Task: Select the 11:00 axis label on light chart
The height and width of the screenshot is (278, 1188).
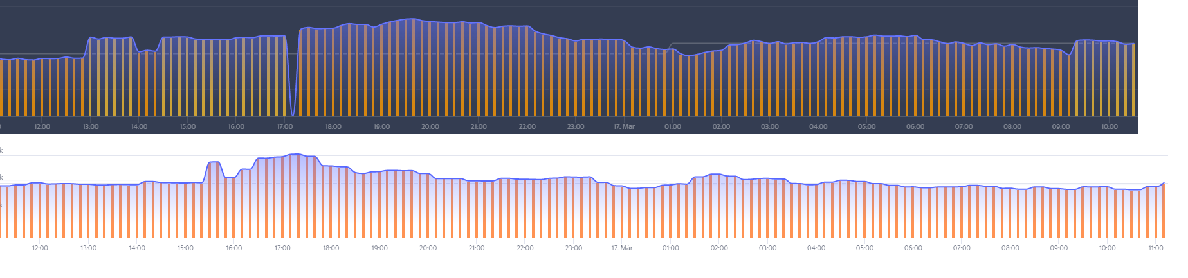Action: point(1156,248)
